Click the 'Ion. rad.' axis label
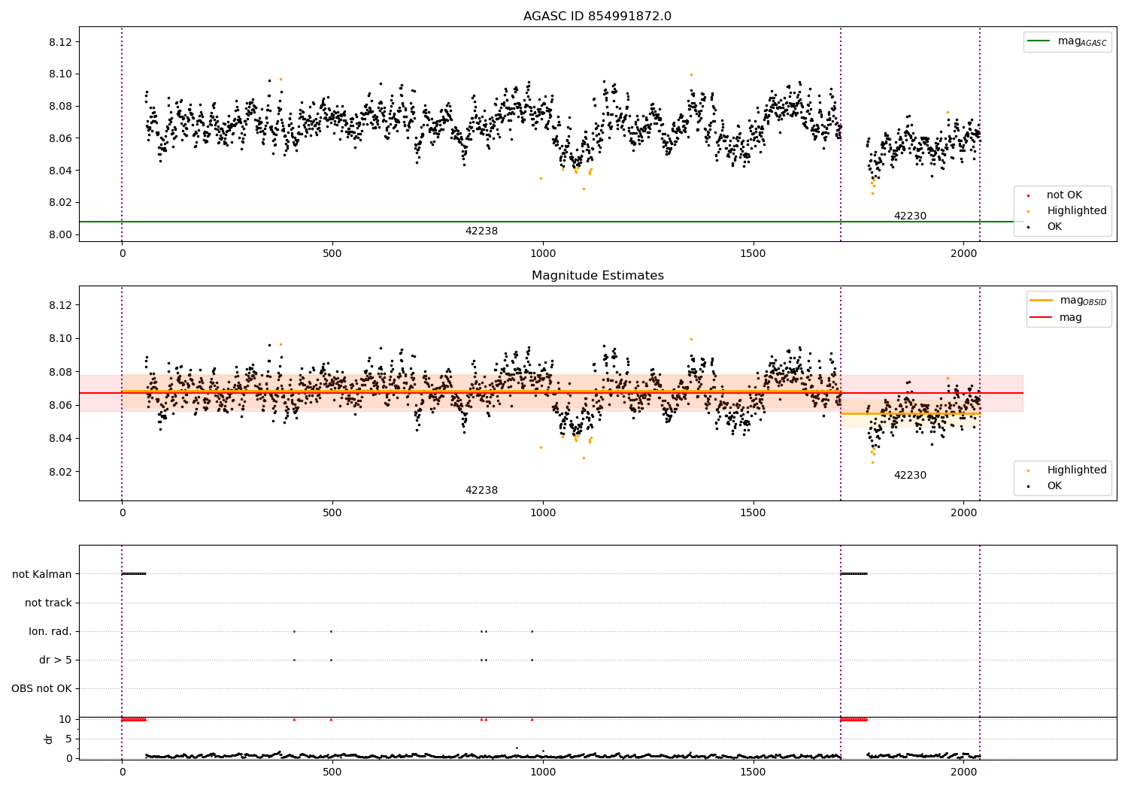 click(x=50, y=632)
